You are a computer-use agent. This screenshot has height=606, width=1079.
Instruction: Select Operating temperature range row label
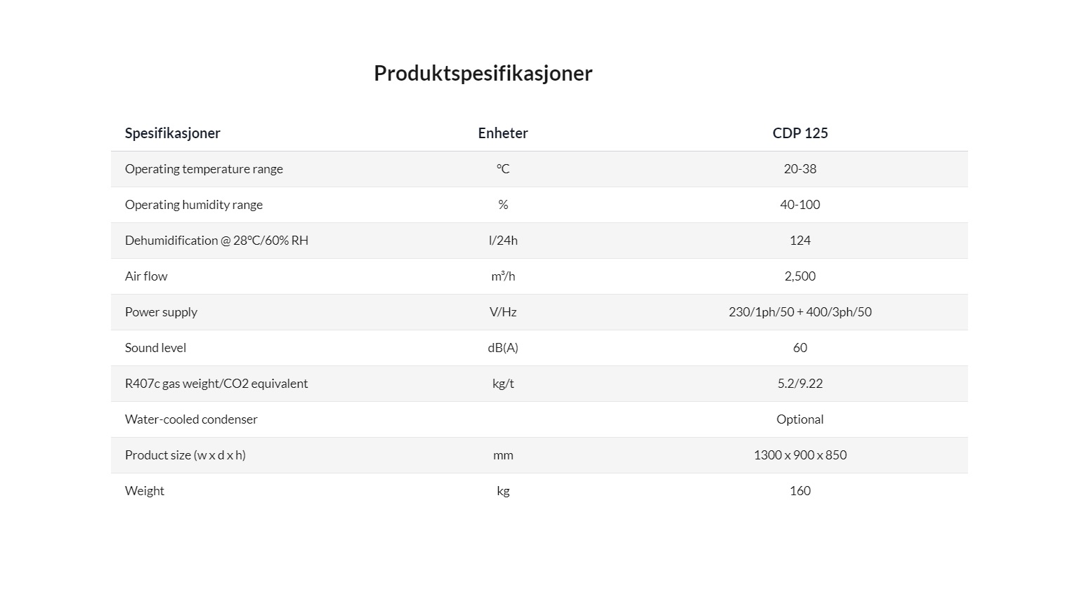(x=204, y=169)
